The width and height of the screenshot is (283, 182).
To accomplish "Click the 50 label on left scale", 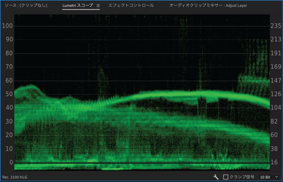I will pos(9,94).
